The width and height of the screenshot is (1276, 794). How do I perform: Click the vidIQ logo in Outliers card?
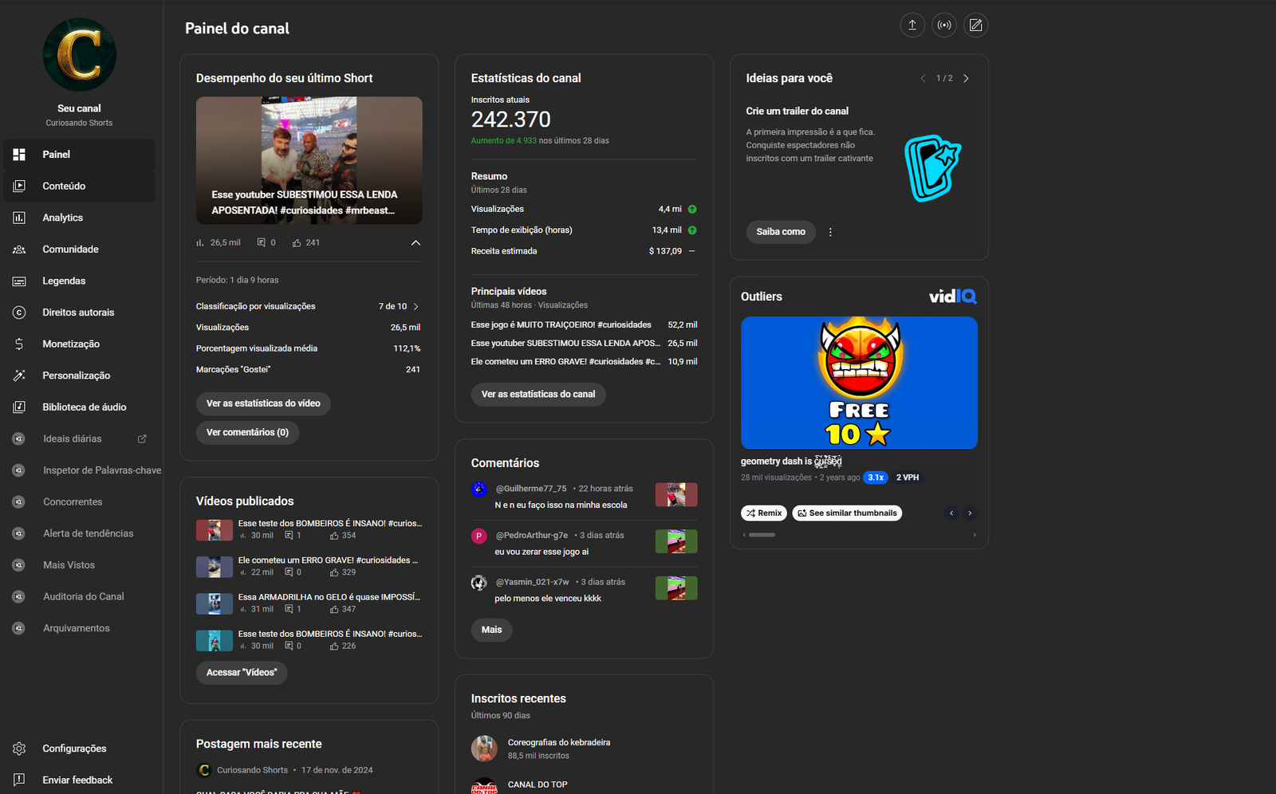[953, 297]
